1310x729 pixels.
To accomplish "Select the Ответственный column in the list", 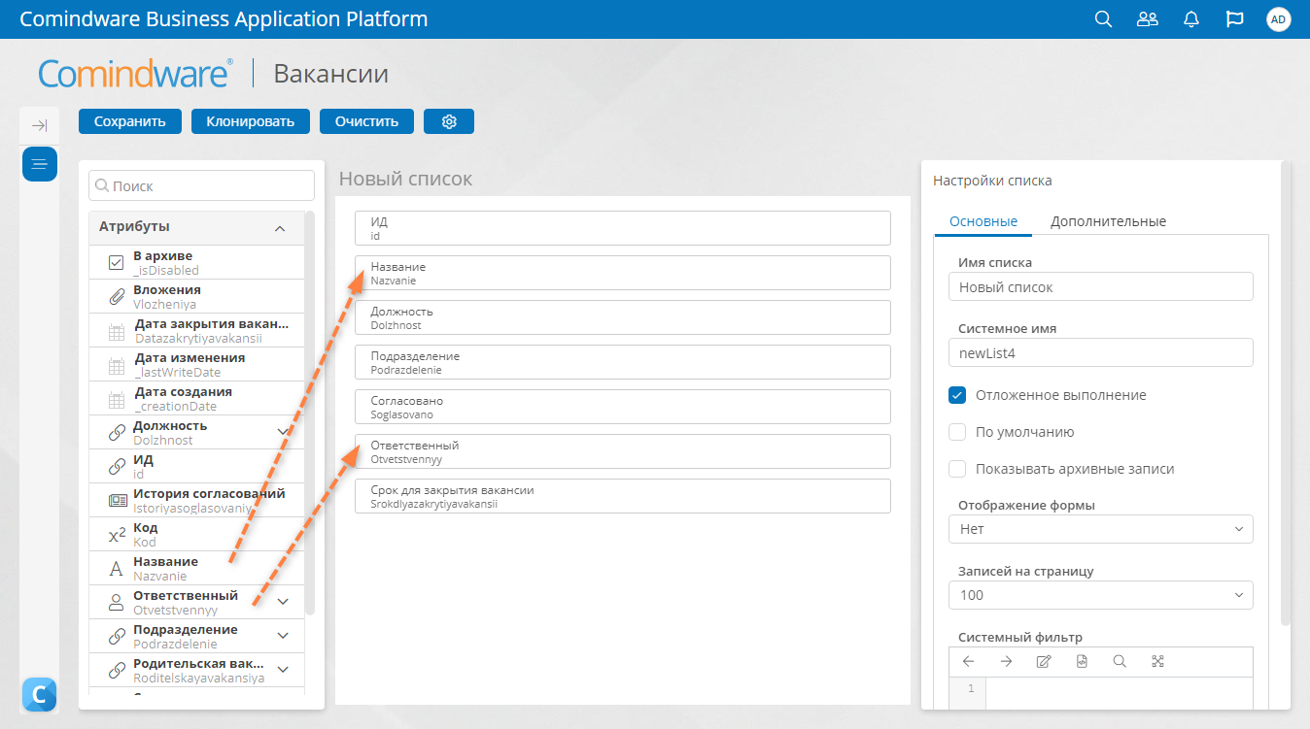I will (623, 451).
